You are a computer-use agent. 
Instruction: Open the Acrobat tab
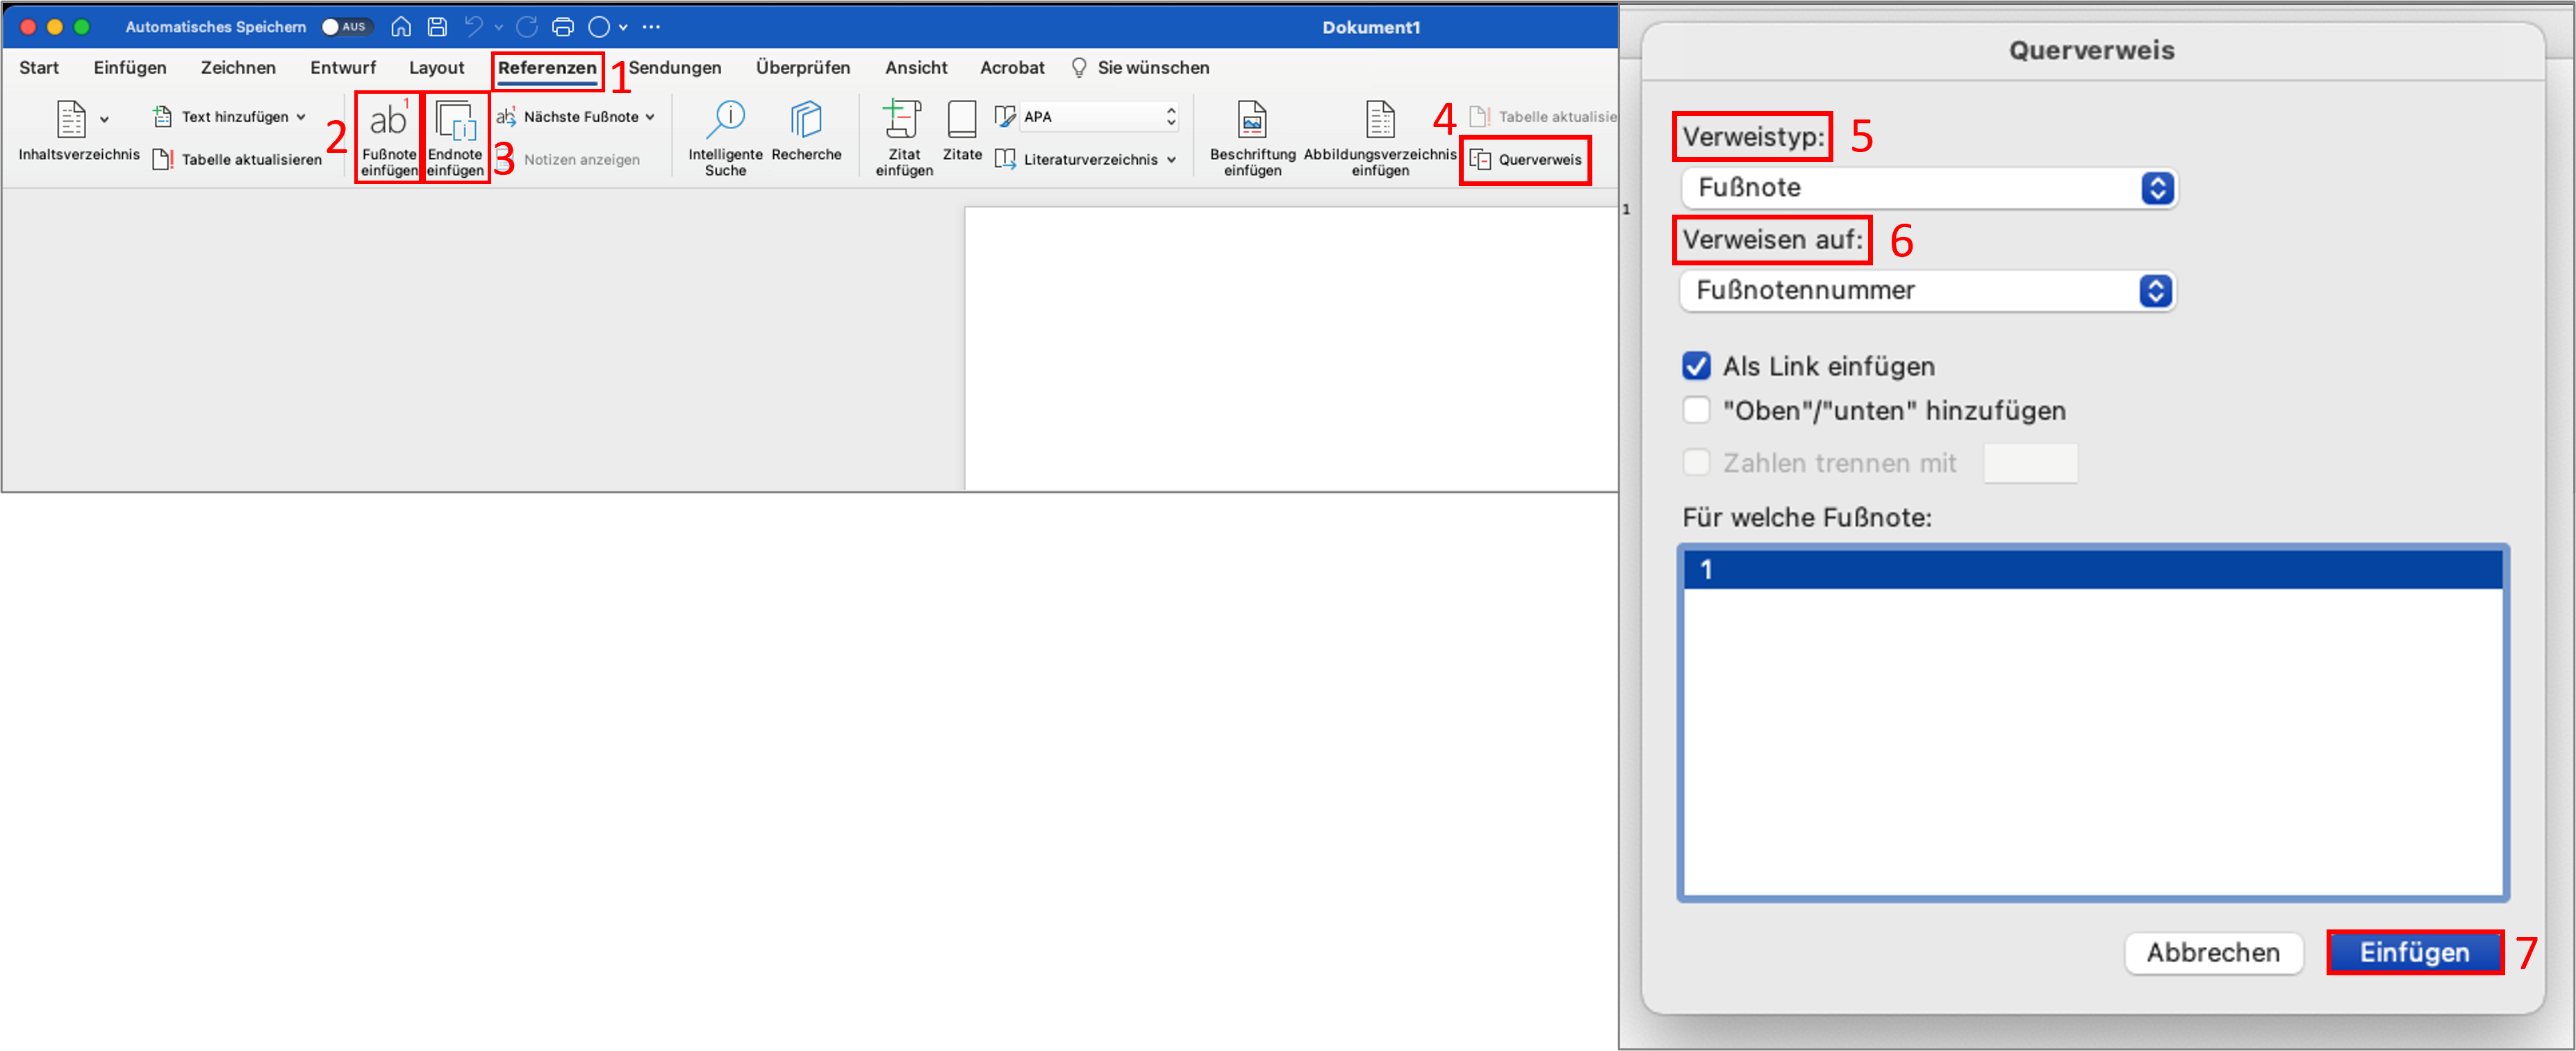[1012, 68]
